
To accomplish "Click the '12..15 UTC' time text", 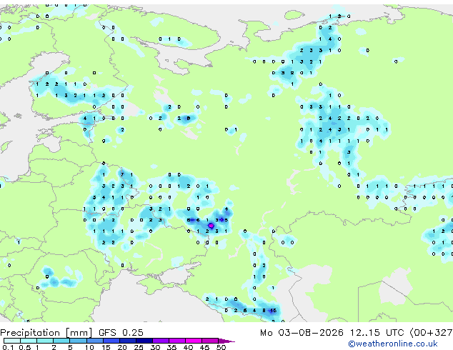I will click(377, 333).
